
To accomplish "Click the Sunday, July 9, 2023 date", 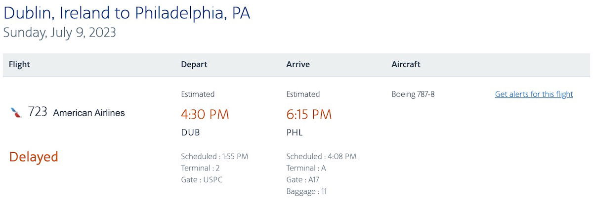I will (59, 33).
